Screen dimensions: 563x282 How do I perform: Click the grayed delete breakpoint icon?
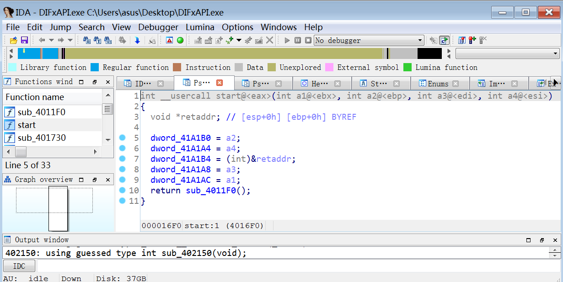coord(483,40)
